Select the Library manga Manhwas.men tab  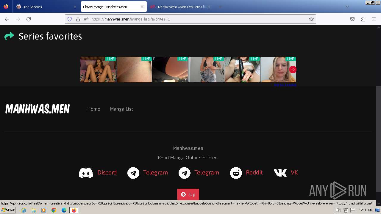113,7
